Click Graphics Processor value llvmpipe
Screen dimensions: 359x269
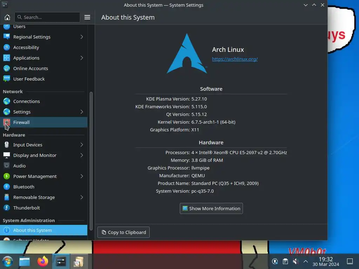[x=200, y=168]
